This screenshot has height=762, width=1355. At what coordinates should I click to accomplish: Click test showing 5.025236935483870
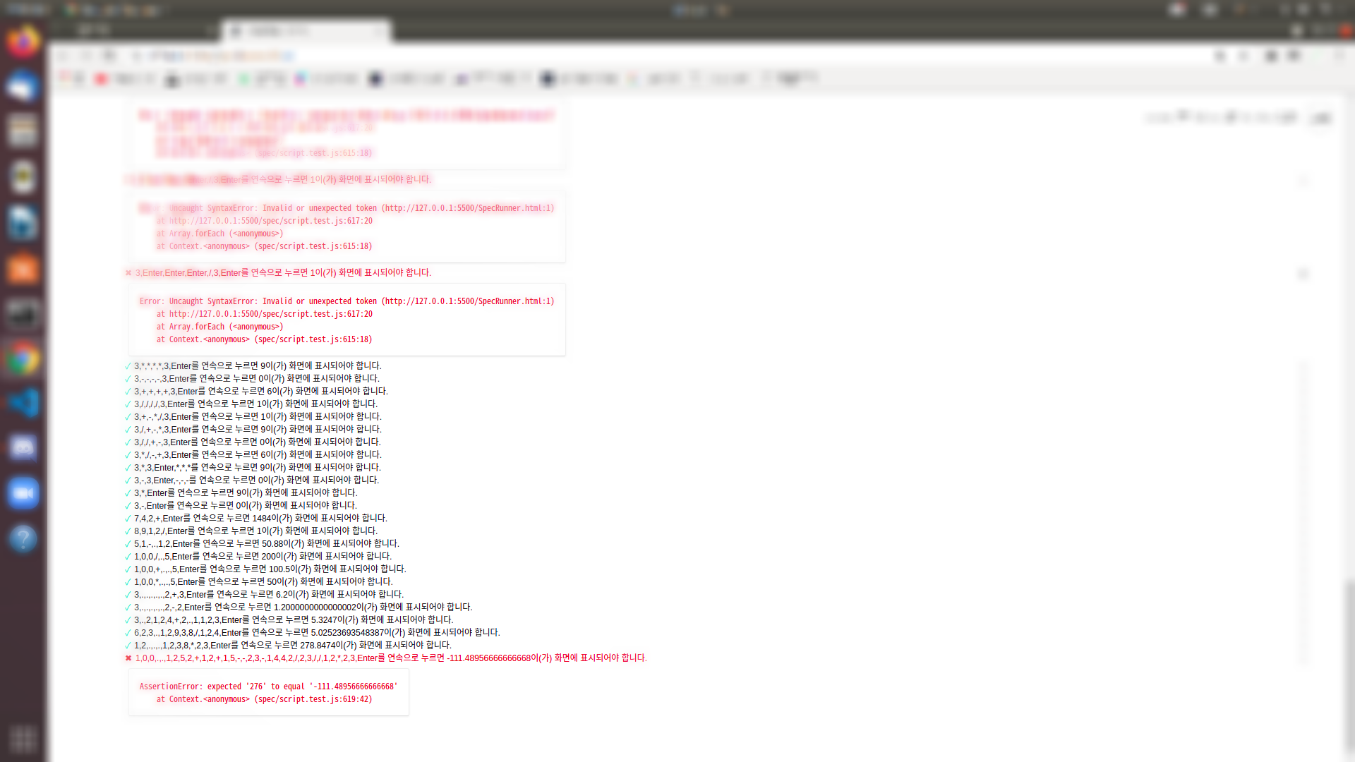(316, 633)
